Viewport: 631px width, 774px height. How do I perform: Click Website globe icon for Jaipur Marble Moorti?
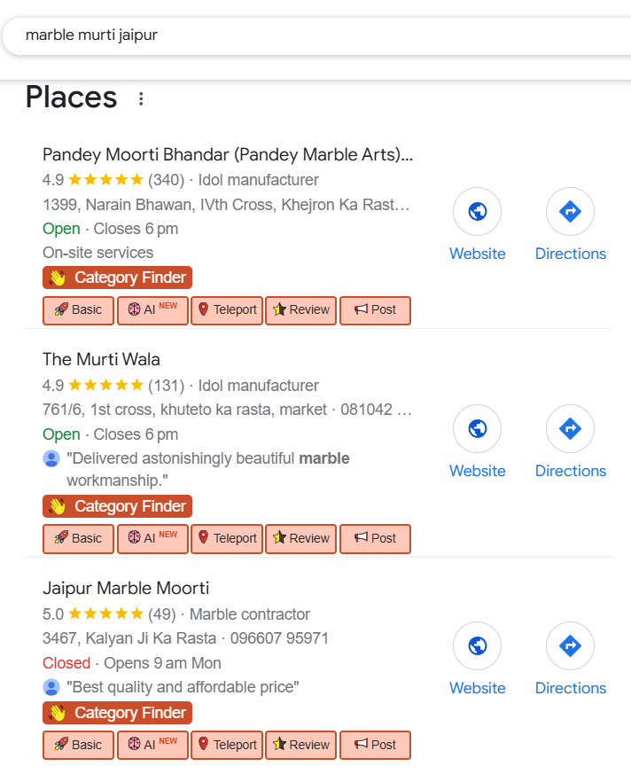point(477,646)
